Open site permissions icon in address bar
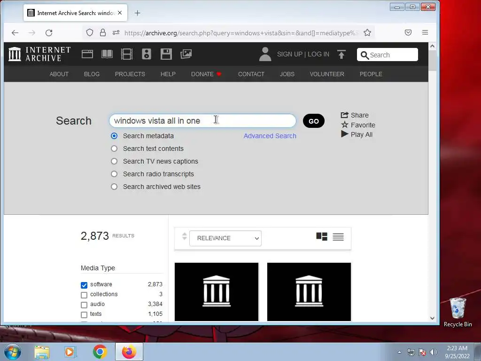The width and height of the screenshot is (481, 361). (116, 32)
